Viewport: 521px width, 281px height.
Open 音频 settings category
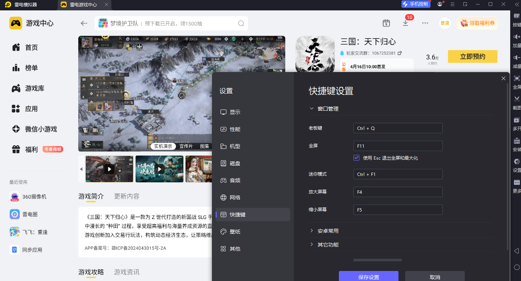(x=253, y=180)
